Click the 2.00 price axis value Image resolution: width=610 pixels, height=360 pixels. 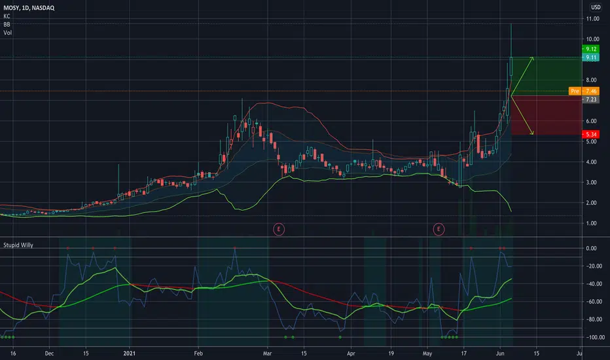[591, 203]
